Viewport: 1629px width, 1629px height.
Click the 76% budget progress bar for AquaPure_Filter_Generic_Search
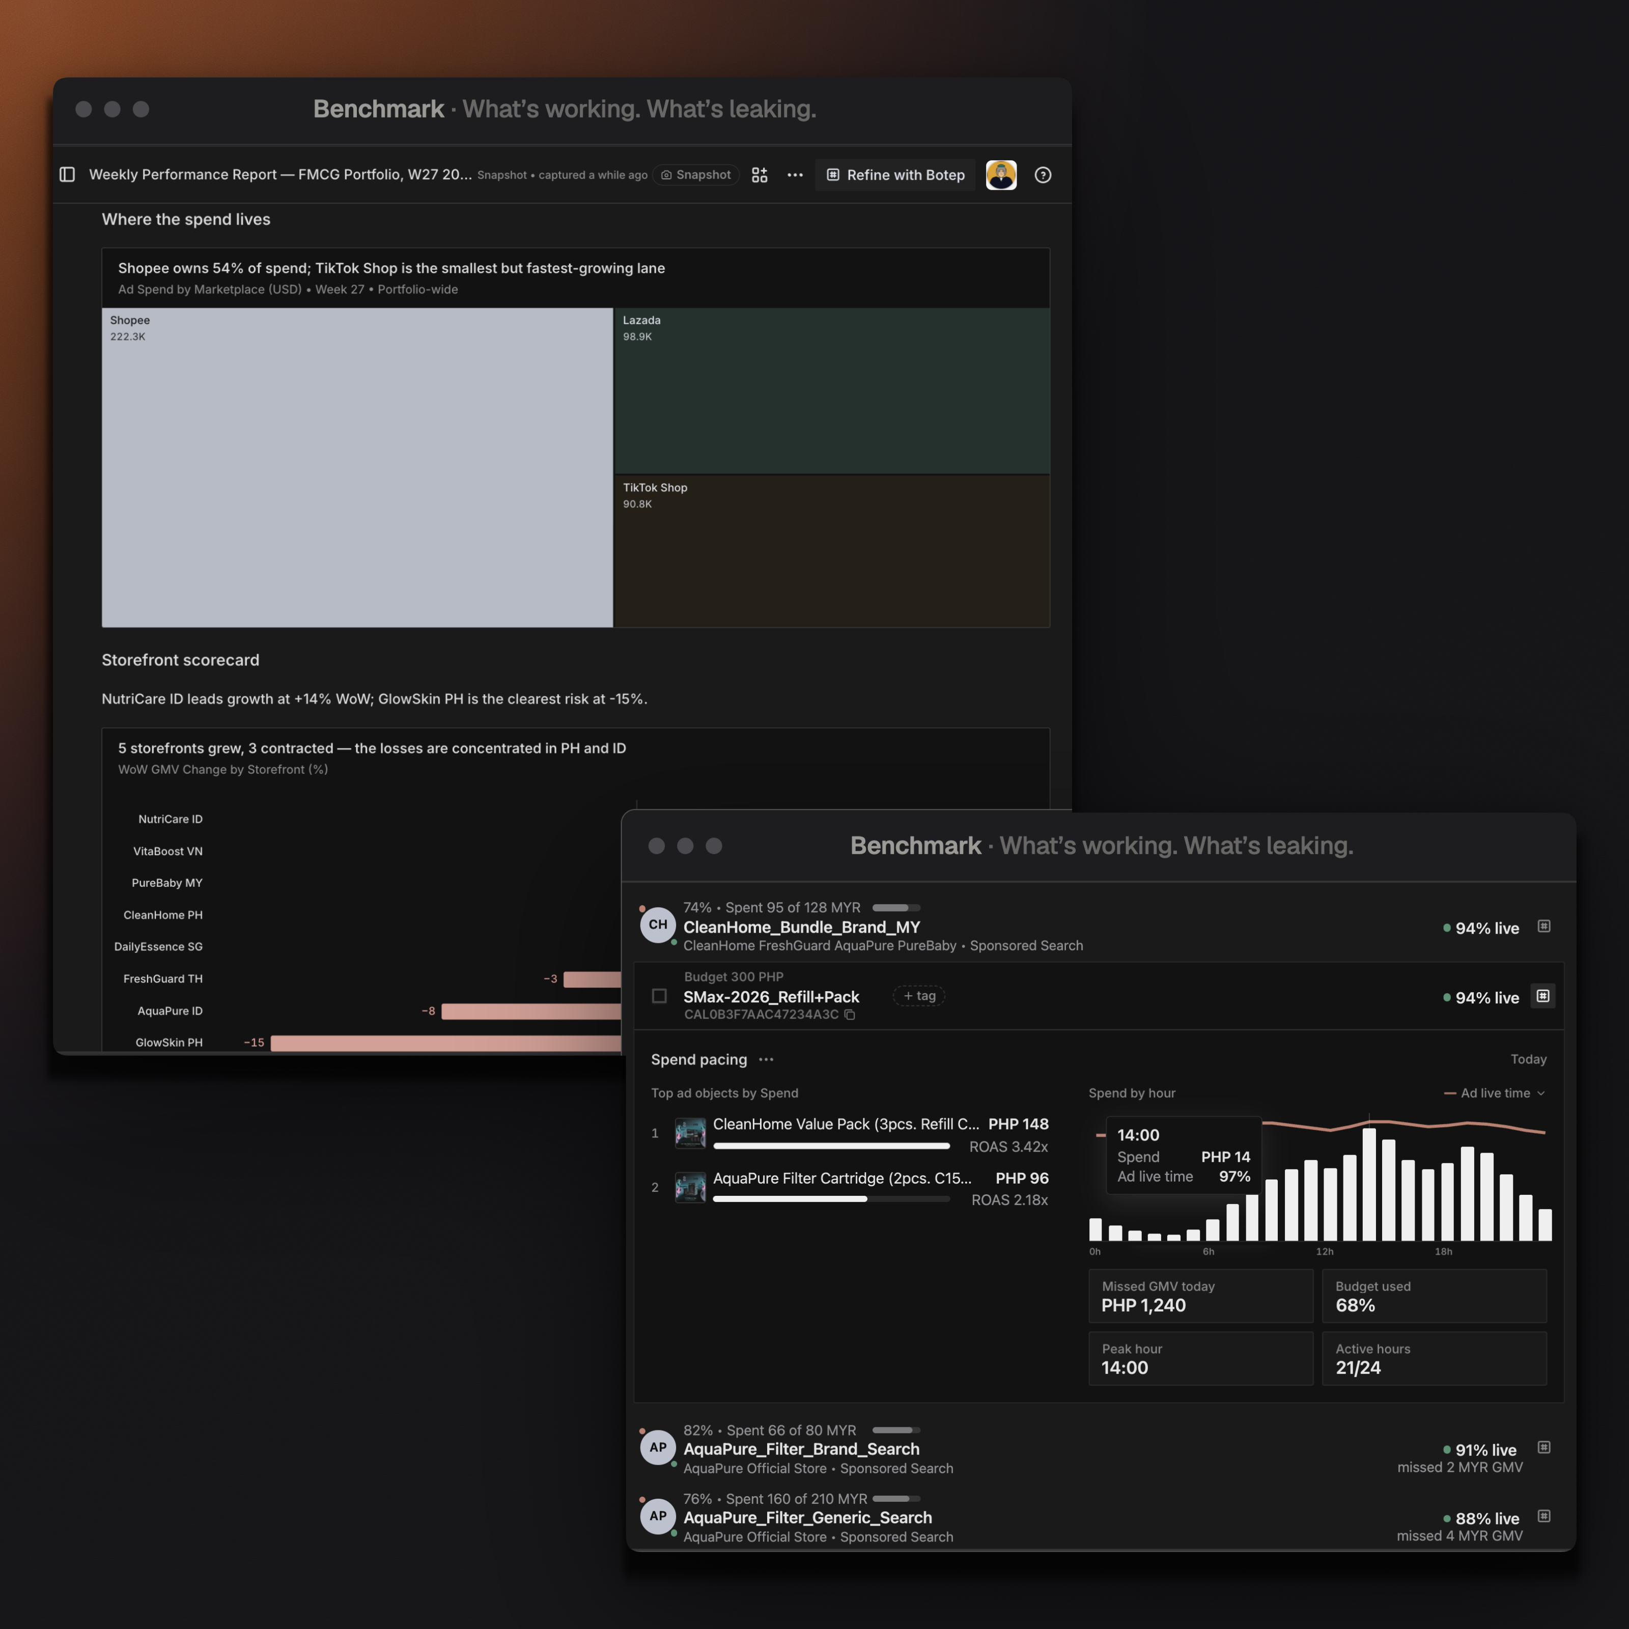pyautogui.click(x=896, y=1498)
